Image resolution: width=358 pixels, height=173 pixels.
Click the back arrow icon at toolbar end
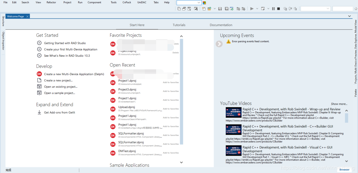[356, 9]
